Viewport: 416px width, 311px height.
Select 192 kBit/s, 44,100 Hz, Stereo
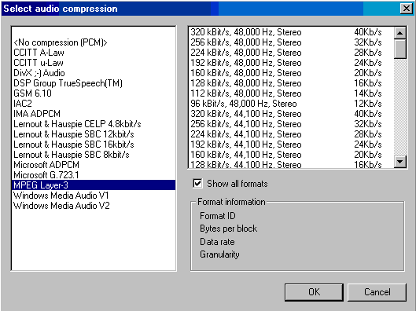pos(291,145)
